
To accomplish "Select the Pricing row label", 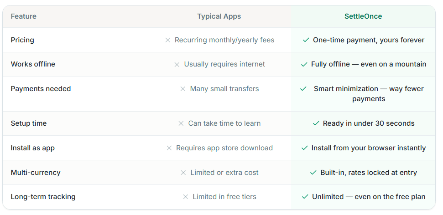I will 22,40.
